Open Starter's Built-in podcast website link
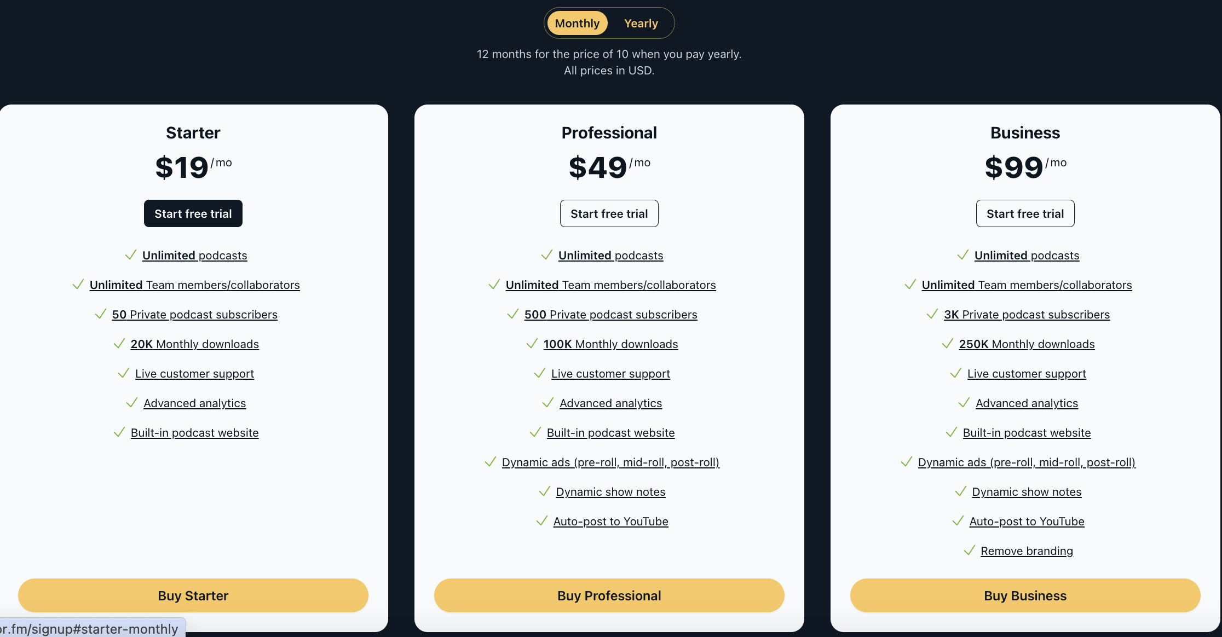Image resolution: width=1222 pixels, height=637 pixels. pyautogui.click(x=194, y=433)
